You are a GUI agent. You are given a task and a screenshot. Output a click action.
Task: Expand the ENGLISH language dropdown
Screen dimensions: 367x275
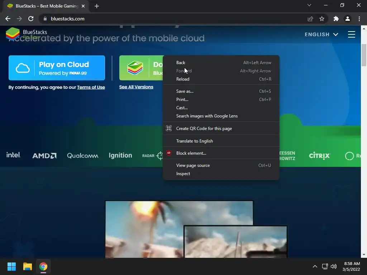321,34
